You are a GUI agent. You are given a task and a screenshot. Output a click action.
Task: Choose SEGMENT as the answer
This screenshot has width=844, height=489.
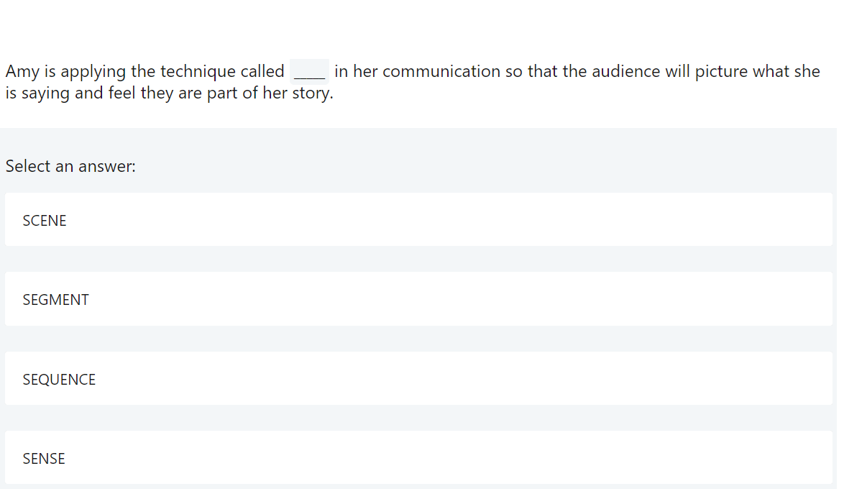418,299
